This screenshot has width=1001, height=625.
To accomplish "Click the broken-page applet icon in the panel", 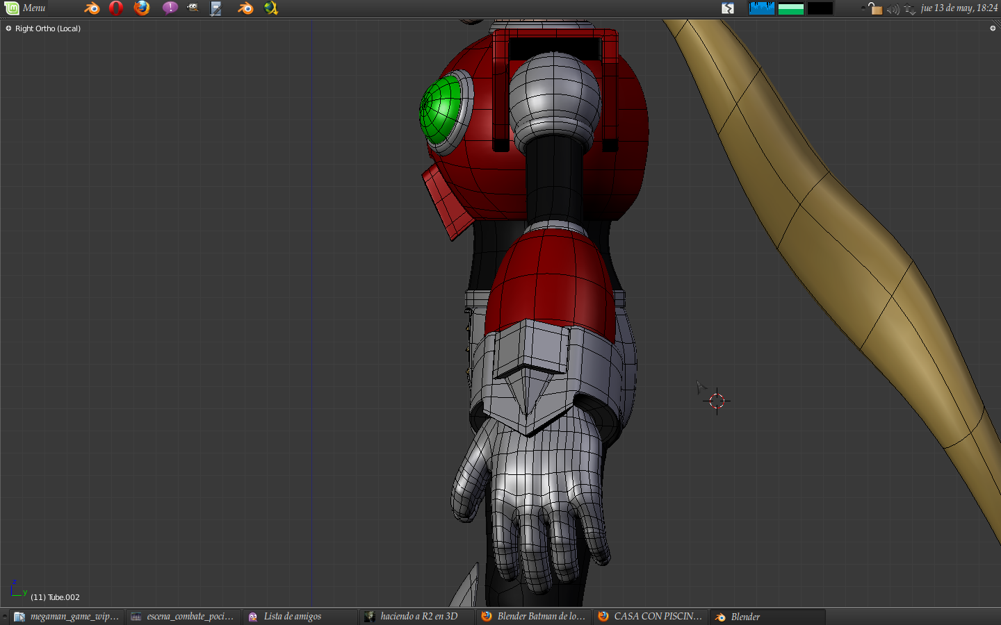I will tap(728, 8).
